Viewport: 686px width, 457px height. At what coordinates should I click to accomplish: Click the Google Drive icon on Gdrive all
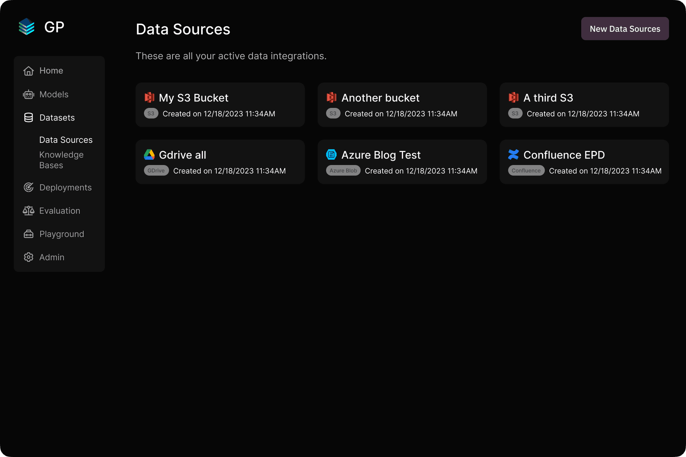149,155
